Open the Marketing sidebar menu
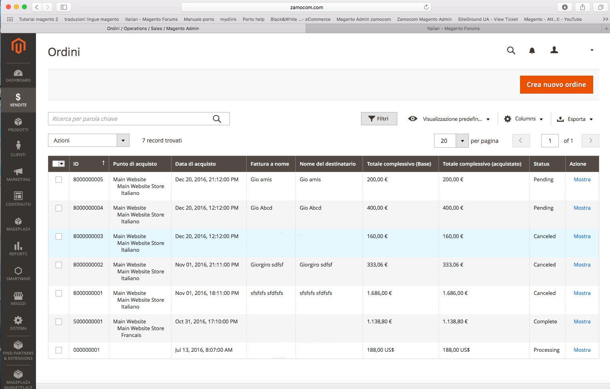Image resolution: width=610 pixels, height=389 pixels. click(18, 174)
